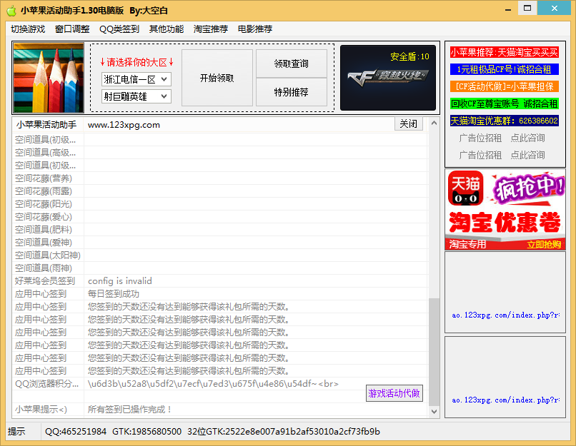Click the 32位GTK hash in status bar
576x446 pixels.
tap(284, 431)
